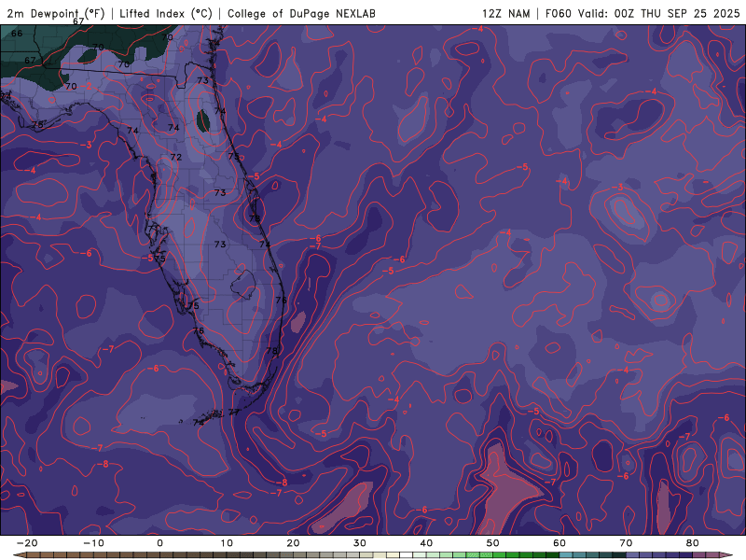The width and height of the screenshot is (746, 560).
Task: Click the 10 label on the color scale
Action: 227,543
